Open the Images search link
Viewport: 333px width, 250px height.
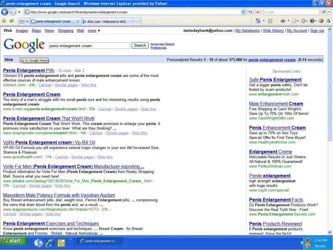[22, 31]
